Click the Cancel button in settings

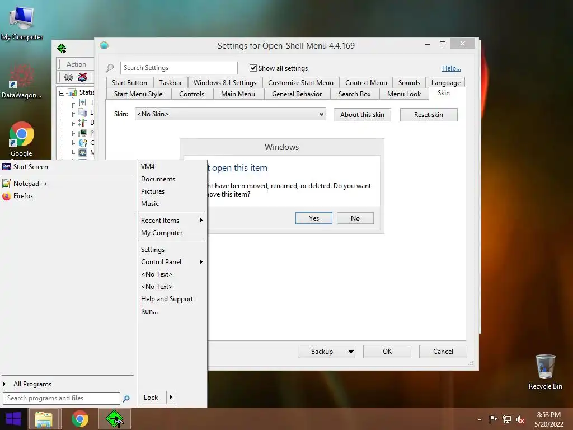[x=443, y=352]
